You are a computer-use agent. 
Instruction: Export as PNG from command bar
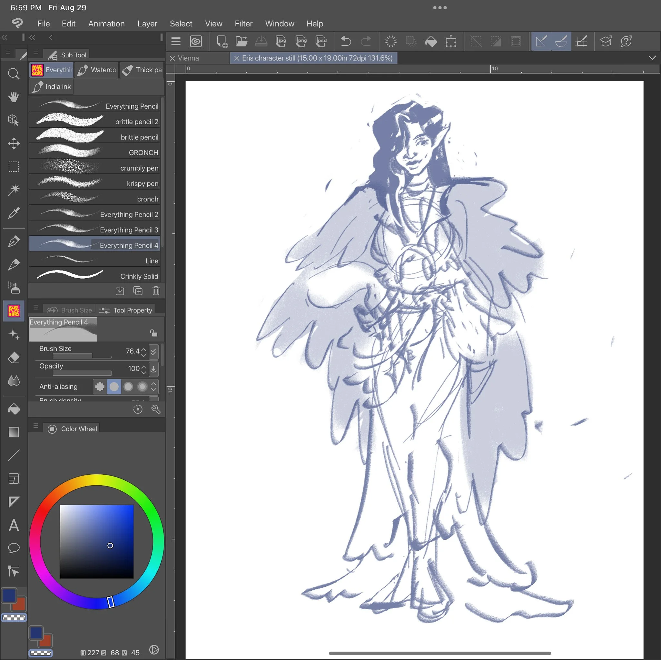click(x=301, y=41)
